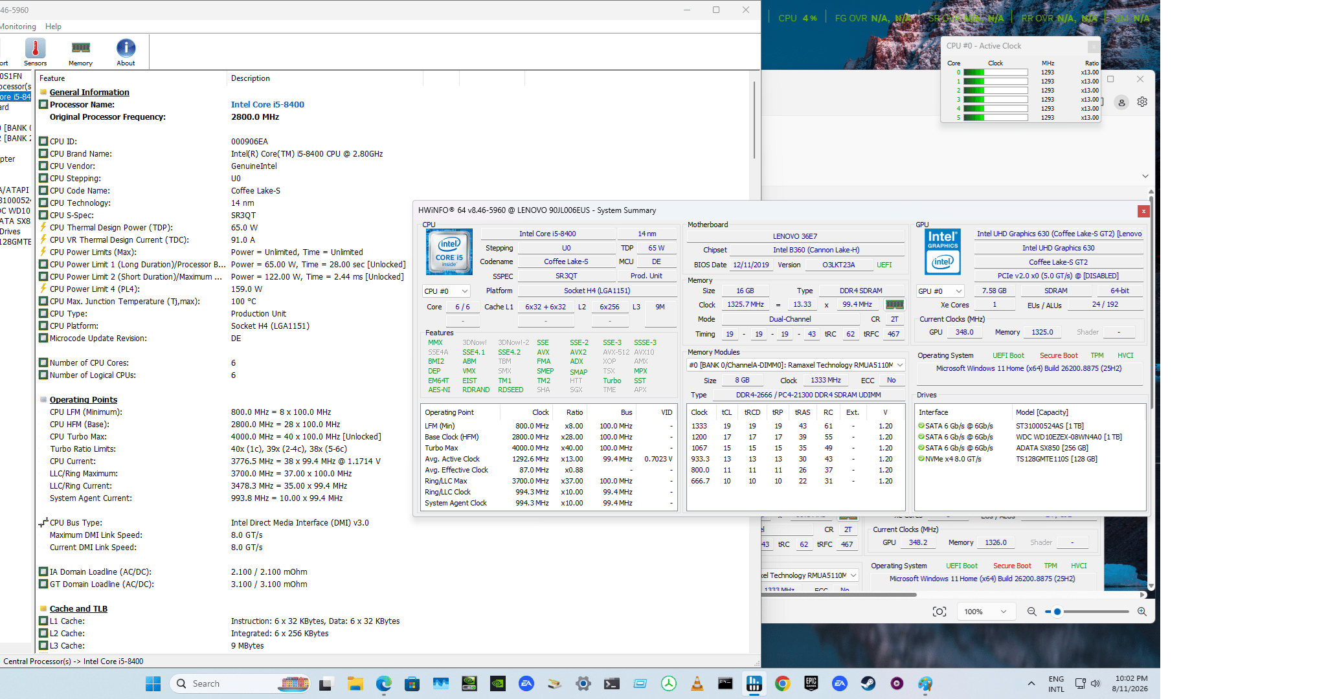This screenshot has height=699, width=1326.
Task: Open the Paint icon on the taskbar
Action: (x=925, y=683)
